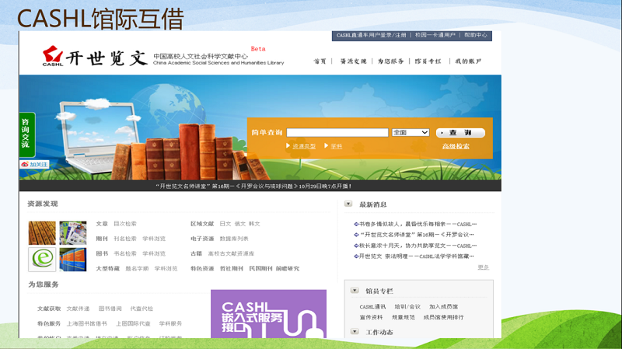The width and height of the screenshot is (622, 349).
Task: Click the 简单查询 search text box
Action: [x=337, y=132]
